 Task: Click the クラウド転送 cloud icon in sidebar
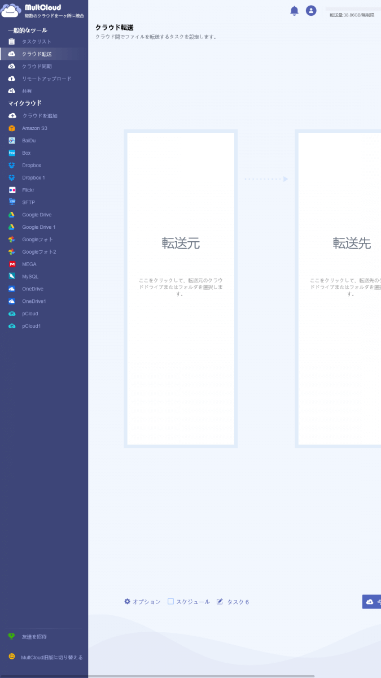click(x=11, y=54)
